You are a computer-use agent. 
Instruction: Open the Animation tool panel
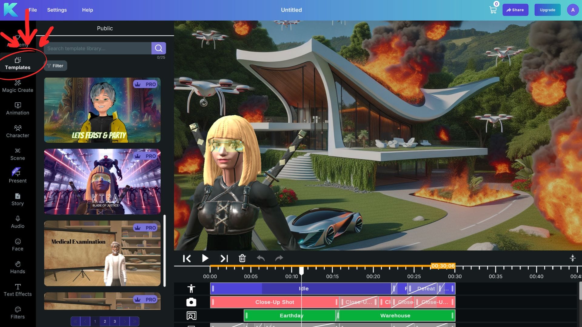click(x=18, y=109)
